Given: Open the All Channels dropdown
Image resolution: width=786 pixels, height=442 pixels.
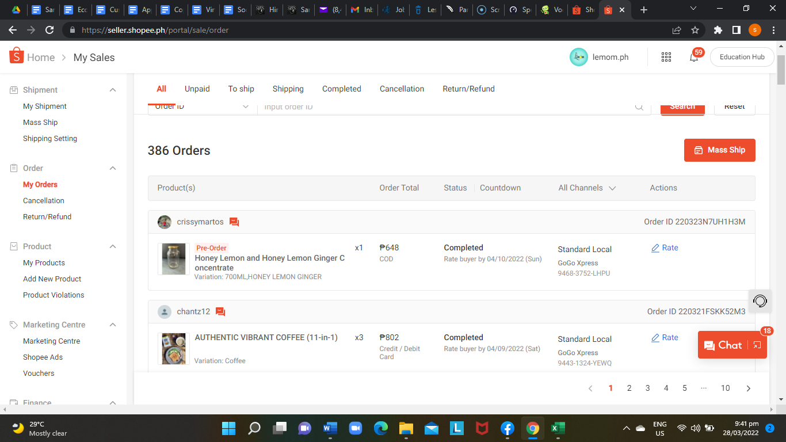Looking at the screenshot, I should click(587, 188).
